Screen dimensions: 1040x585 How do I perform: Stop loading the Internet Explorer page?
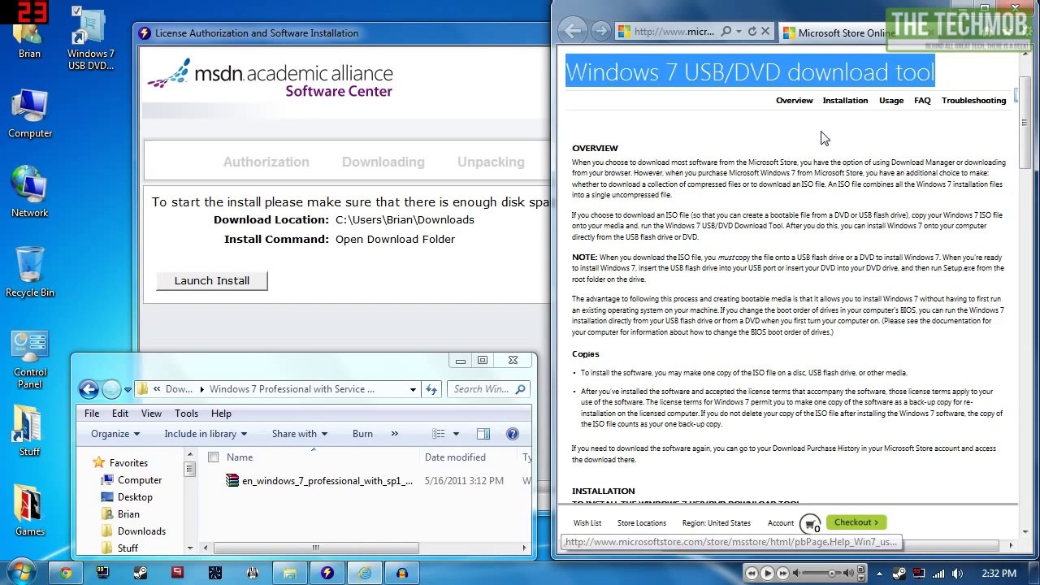[765, 32]
